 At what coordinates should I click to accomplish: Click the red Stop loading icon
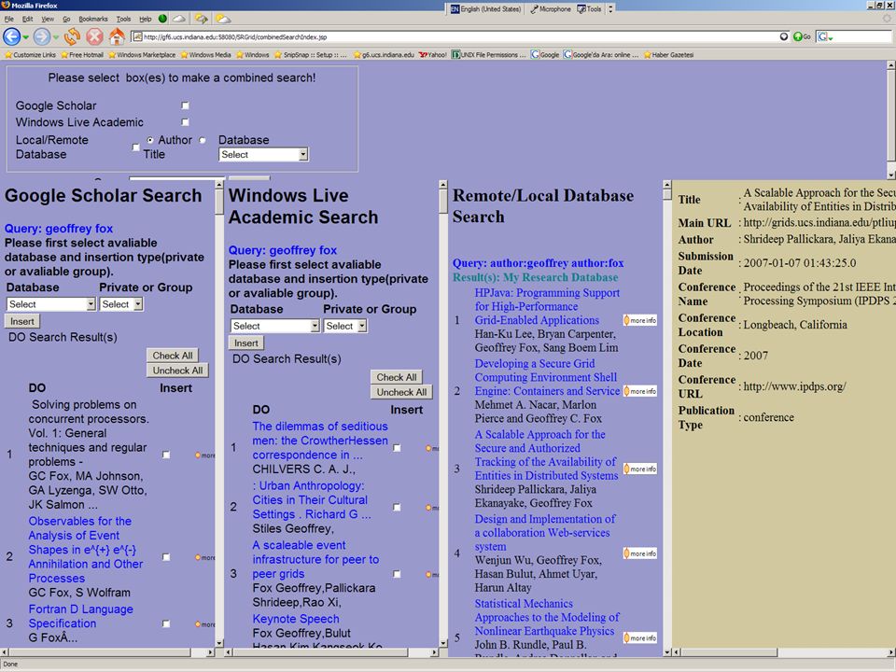(x=94, y=37)
